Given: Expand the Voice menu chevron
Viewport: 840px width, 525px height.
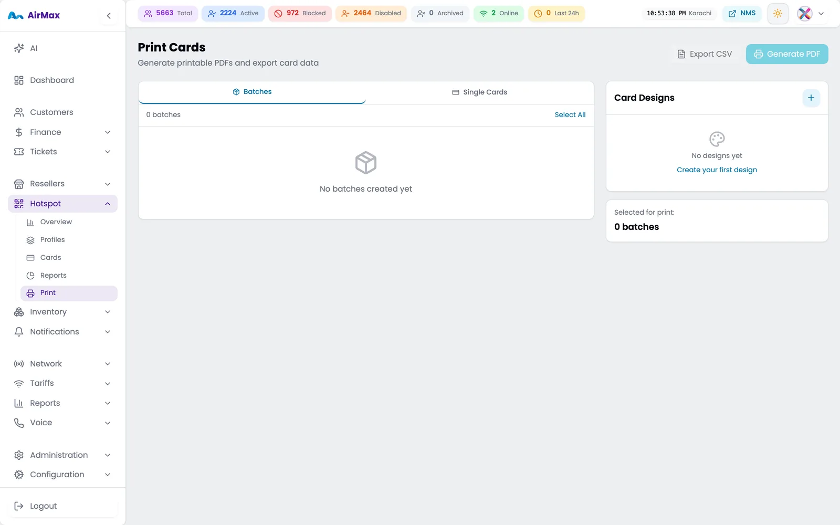Looking at the screenshot, I should tap(108, 423).
